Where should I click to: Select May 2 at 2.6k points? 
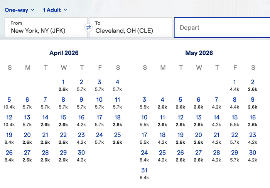click(x=252, y=85)
